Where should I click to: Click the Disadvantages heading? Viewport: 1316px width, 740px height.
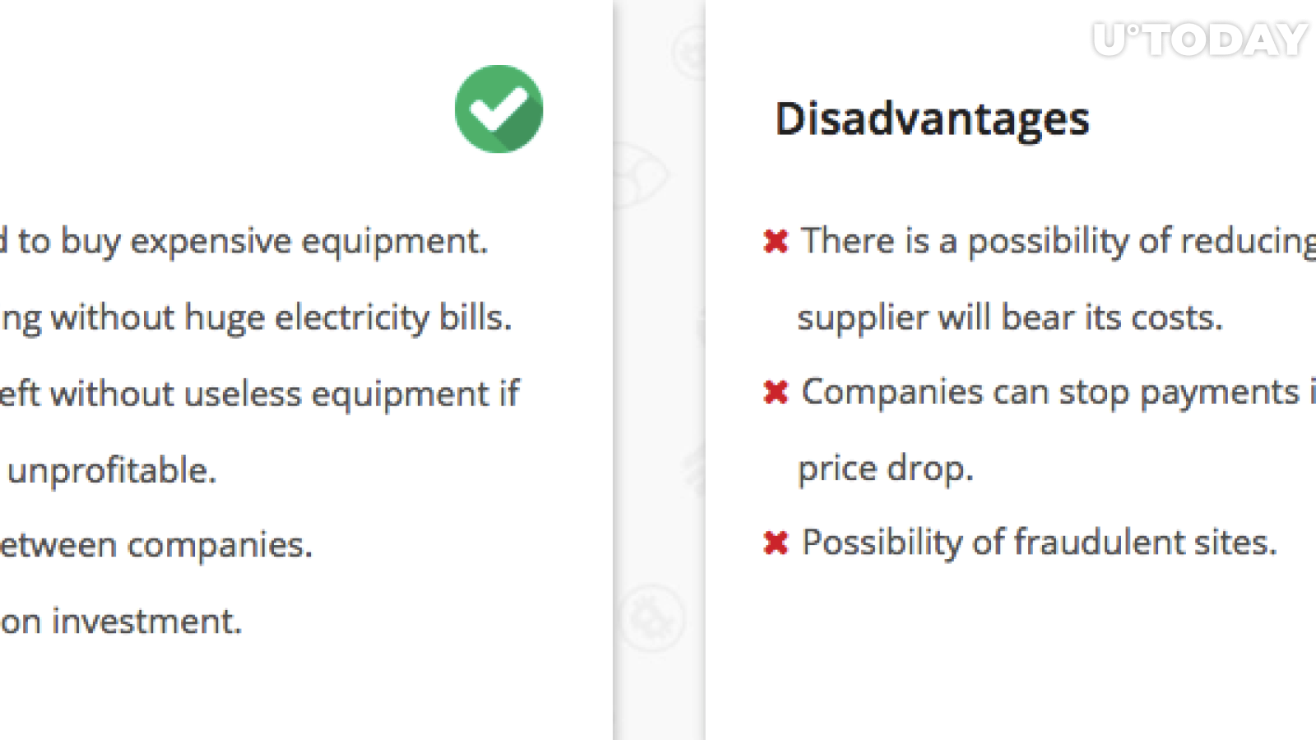coord(933,119)
